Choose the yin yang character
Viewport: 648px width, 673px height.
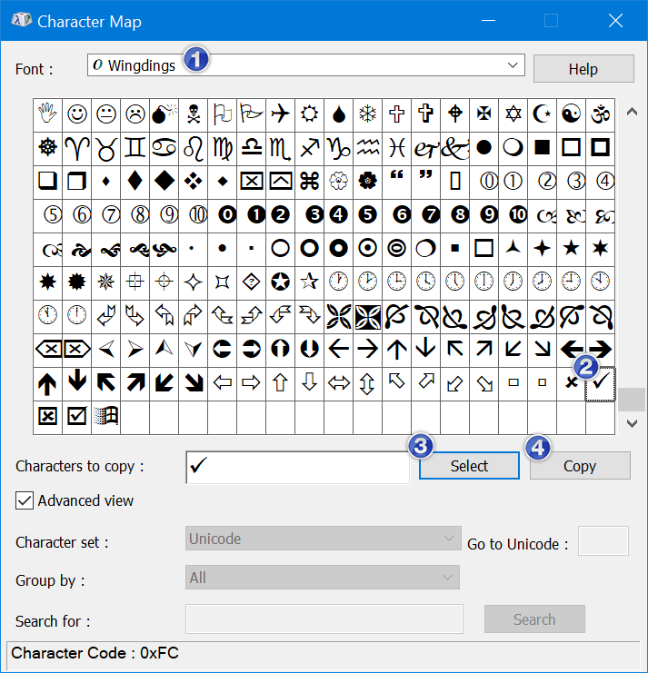click(x=571, y=114)
